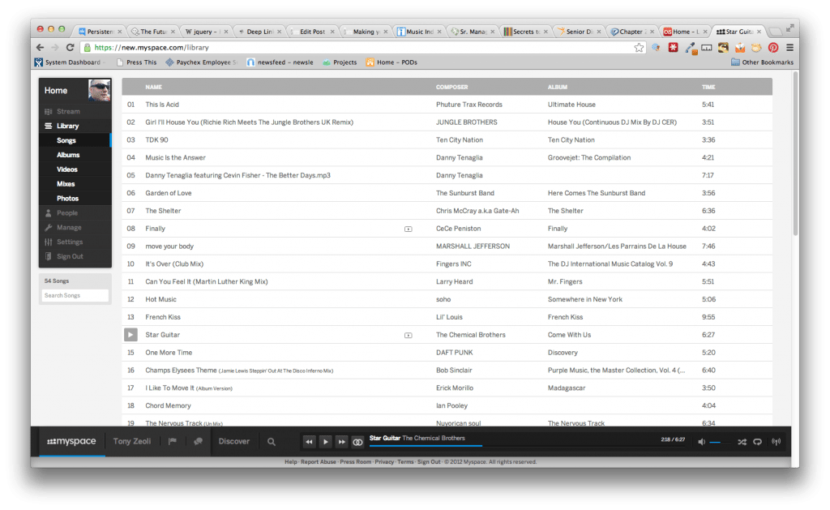830x510 pixels.
Task: Click the Privacy footer link
Action: (384, 462)
